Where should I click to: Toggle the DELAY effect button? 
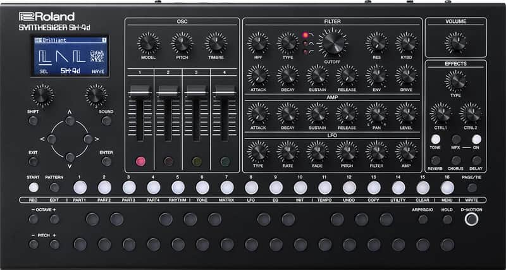point(477,161)
